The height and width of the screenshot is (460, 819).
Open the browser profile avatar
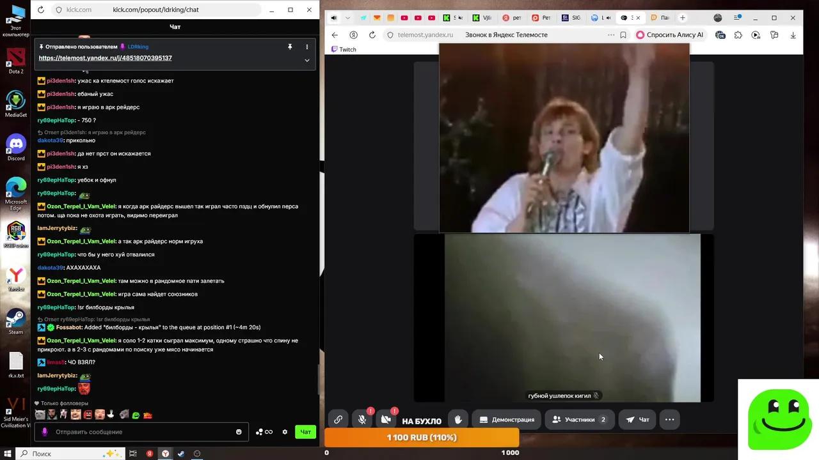718,18
